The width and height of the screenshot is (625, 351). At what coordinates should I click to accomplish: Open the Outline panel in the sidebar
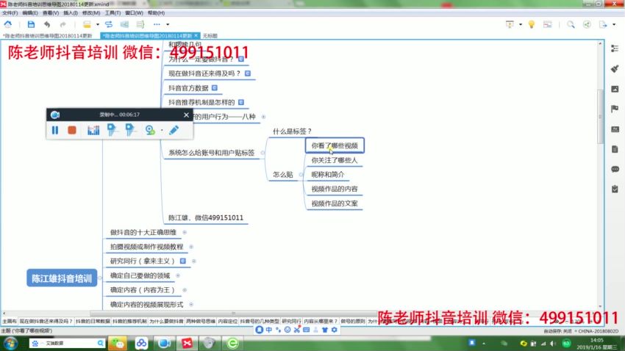click(615, 48)
